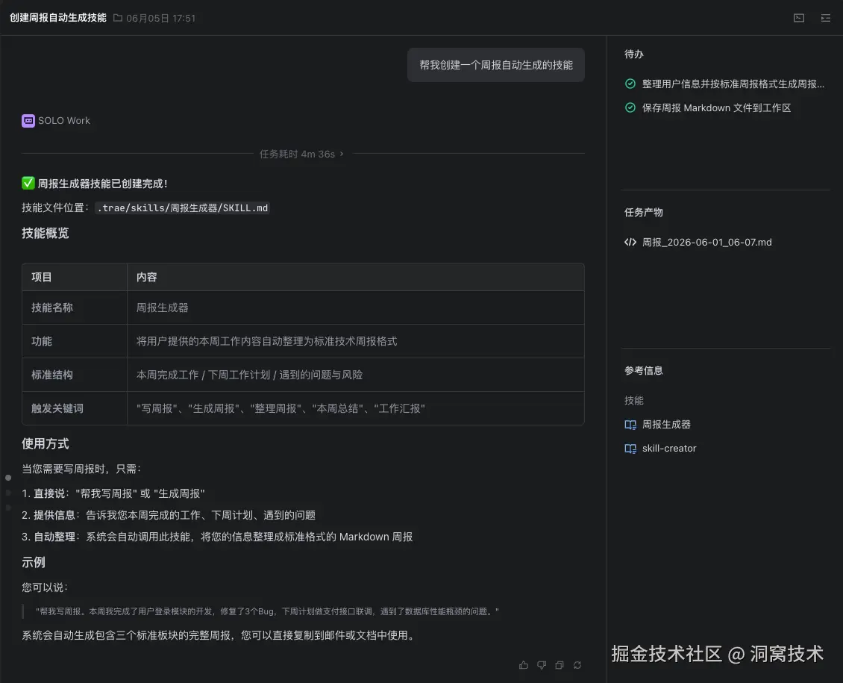Click the .trae/skills/周报生成器/SKILL.md file path

tap(182, 208)
